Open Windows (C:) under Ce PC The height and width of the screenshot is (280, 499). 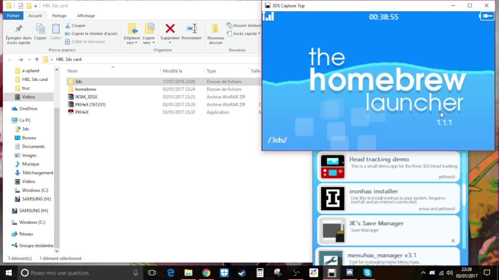point(35,190)
